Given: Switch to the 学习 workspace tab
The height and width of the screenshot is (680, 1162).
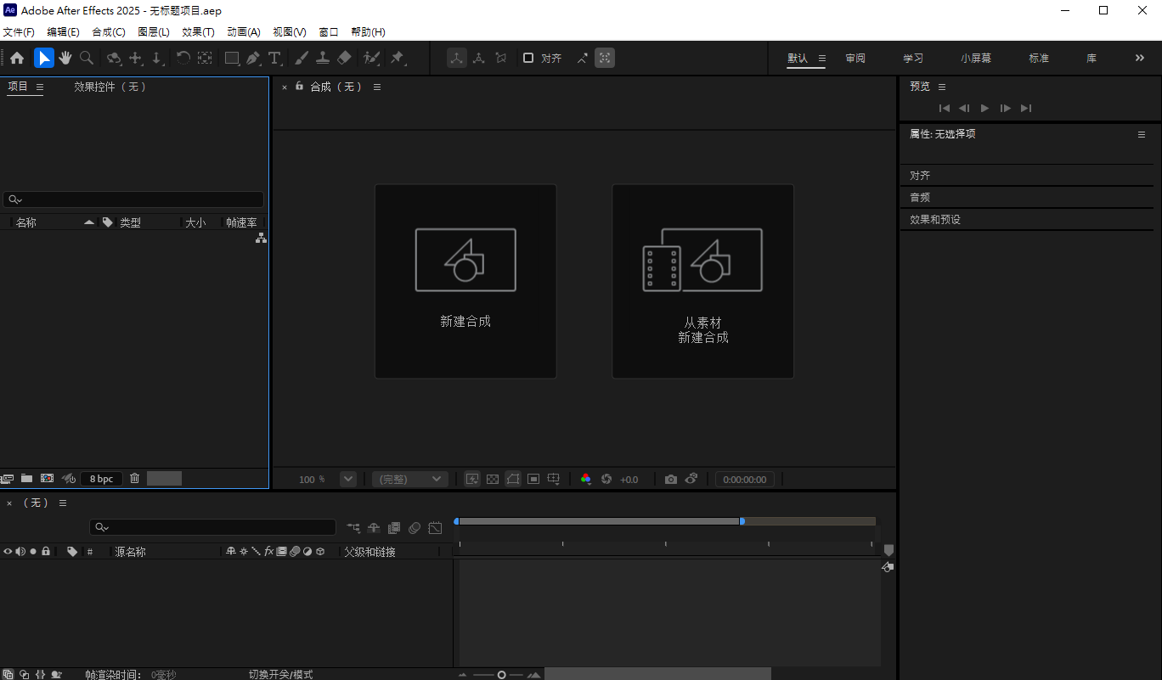Looking at the screenshot, I should (913, 59).
